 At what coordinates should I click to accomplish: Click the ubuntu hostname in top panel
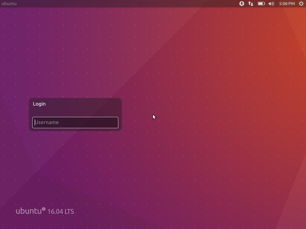(x=9, y=4)
